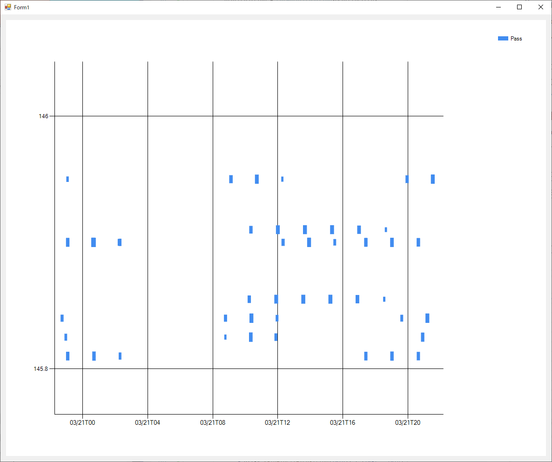
Task: Click the Form1 application icon in title bar
Action: [8, 7]
